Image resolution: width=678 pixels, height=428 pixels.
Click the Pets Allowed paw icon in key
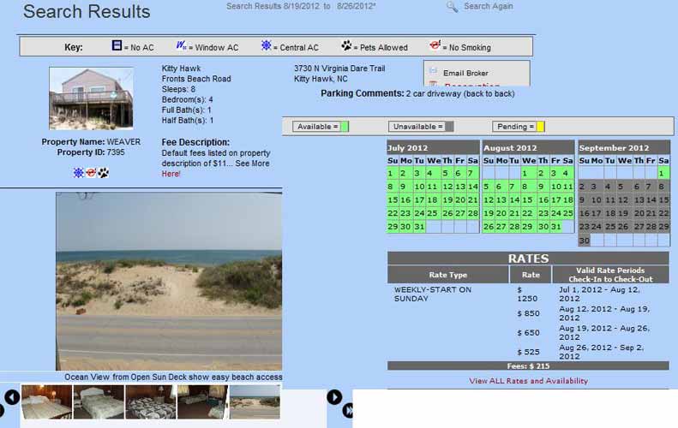click(346, 46)
